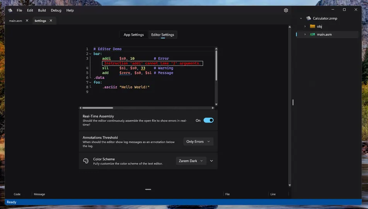Click the $zero register on line 5
The image size is (368, 209).
pyautogui.click(x=124, y=73)
